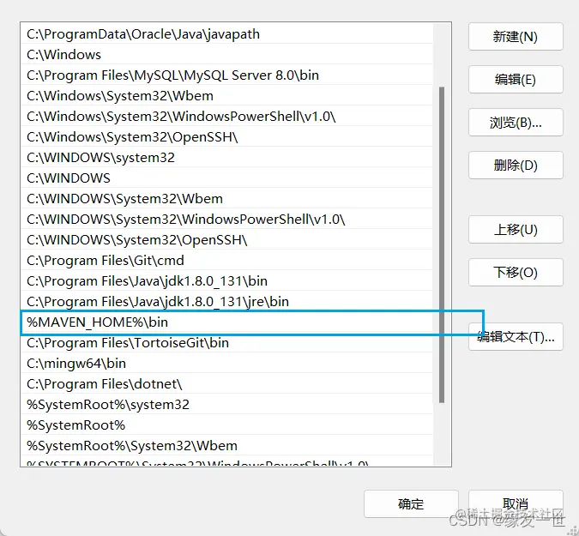This screenshot has width=579, height=536.
Task: Select the C:\Program Files\dotnet\ entry
Action: (x=226, y=384)
